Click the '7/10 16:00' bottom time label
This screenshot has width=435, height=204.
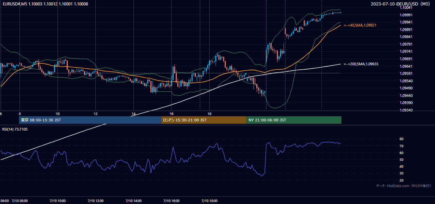[x=172, y=201]
